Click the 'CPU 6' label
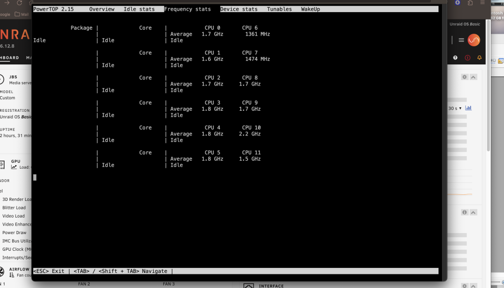 (250, 28)
